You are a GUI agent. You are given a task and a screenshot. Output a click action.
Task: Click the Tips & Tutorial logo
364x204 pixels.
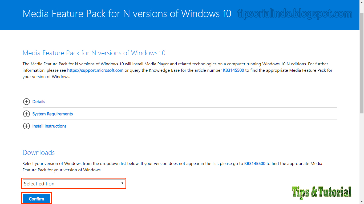pyautogui.click(x=321, y=192)
